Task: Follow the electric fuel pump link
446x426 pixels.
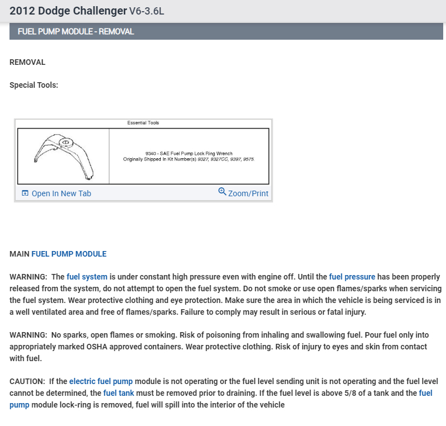Action: point(101,381)
